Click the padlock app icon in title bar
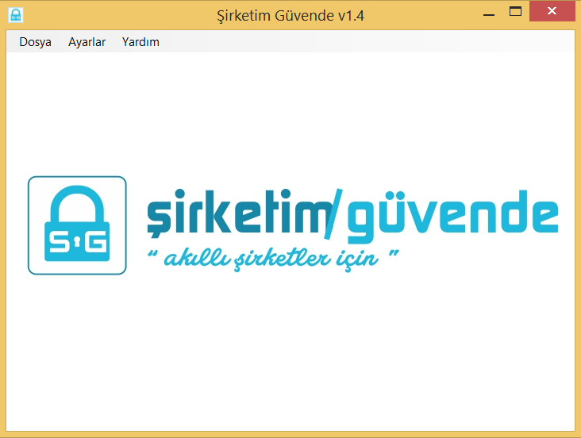This screenshot has width=581, height=438. coord(16,15)
